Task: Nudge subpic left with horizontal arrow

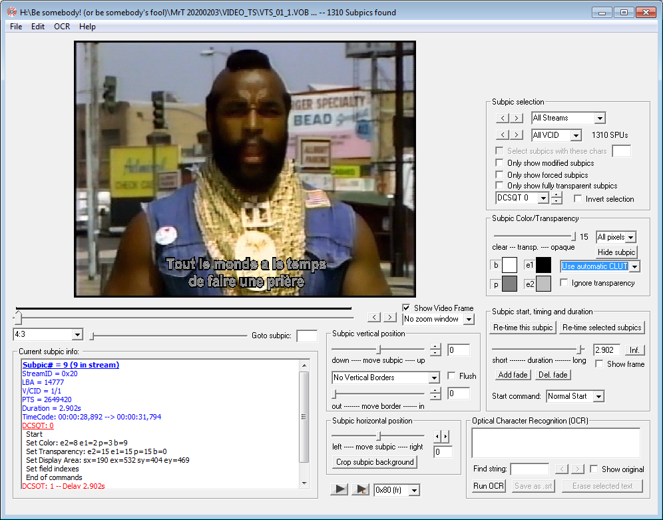Action: pos(437,436)
